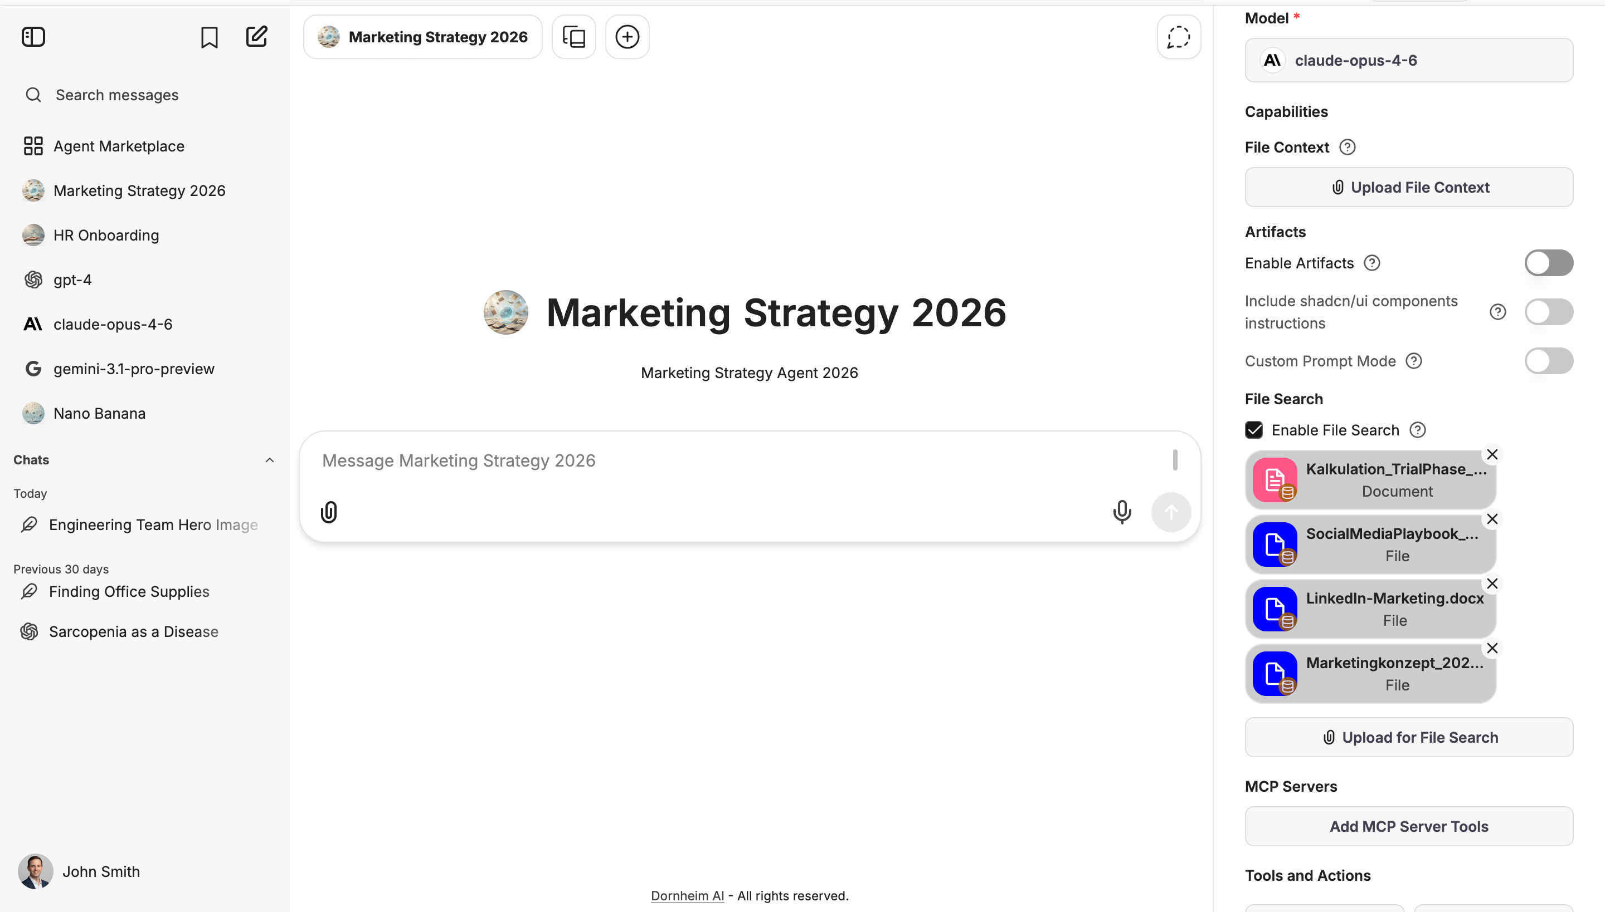1605x912 pixels.
Task: Open the Dornheim AI footer link
Action: [x=687, y=896]
